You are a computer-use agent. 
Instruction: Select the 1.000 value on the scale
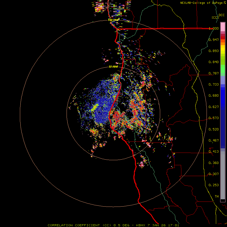pos(214,28)
